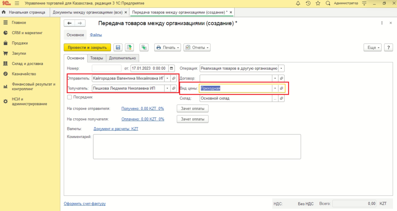Open the Договор record with open icon
This screenshot has width=397, height=211.
pos(281,78)
